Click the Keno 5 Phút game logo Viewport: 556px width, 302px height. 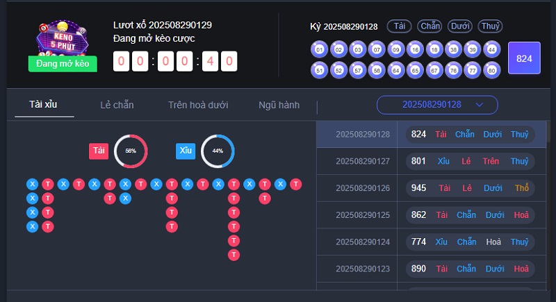tap(62, 39)
